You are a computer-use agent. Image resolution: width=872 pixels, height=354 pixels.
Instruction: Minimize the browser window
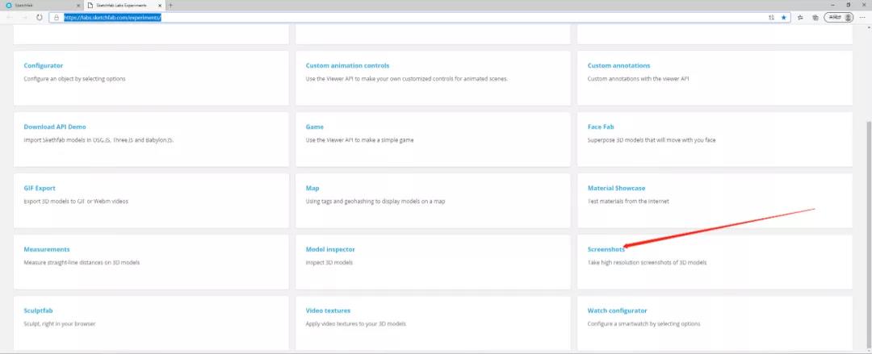coord(832,5)
